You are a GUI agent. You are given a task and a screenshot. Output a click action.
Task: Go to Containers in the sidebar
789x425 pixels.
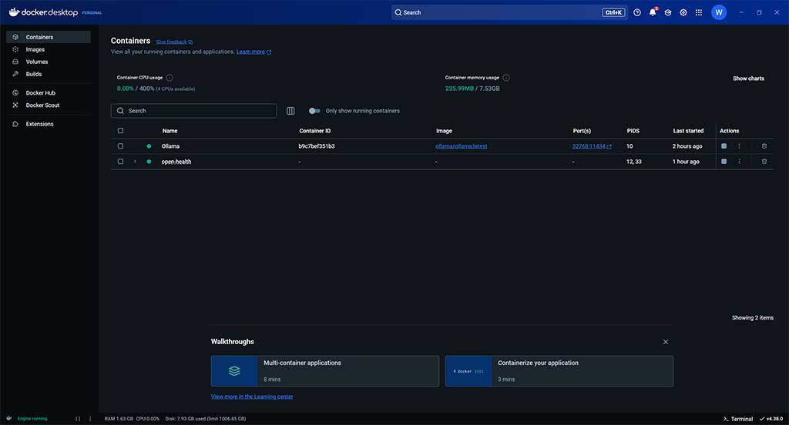pos(49,37)
